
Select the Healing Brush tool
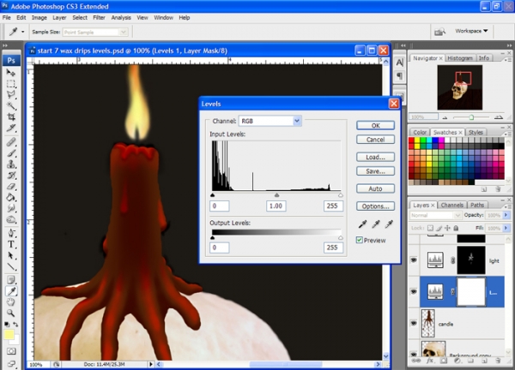[11, 142]
